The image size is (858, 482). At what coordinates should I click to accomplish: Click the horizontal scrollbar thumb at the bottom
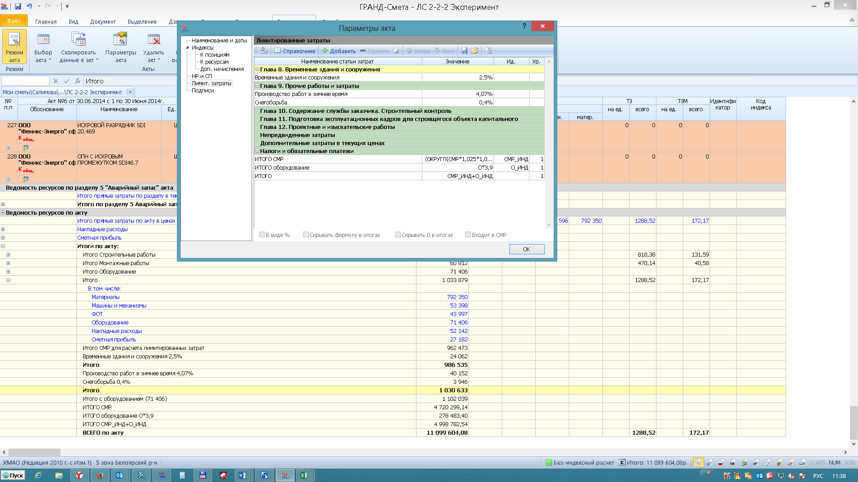34,452
